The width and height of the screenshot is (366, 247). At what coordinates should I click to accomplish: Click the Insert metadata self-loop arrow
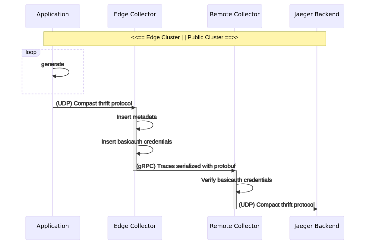click(152, 125)
